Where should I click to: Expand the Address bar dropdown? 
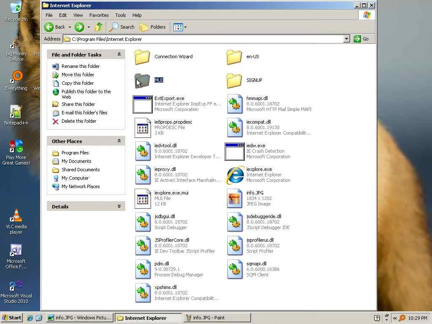coord(347,39)
